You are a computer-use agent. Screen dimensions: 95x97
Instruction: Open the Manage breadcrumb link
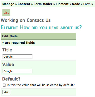pyautogui.click(x=8, y=4)
